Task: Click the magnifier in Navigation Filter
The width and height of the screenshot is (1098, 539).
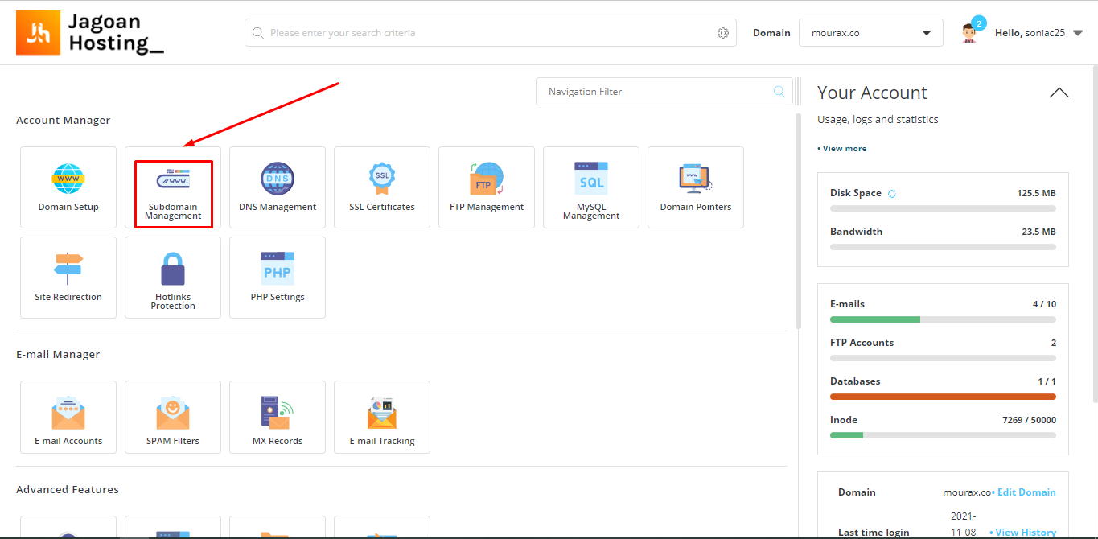Action: point(779,92)
